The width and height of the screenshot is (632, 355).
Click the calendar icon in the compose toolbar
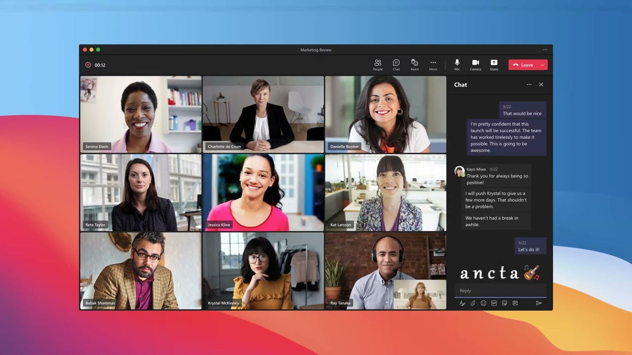tap(515, 303)
